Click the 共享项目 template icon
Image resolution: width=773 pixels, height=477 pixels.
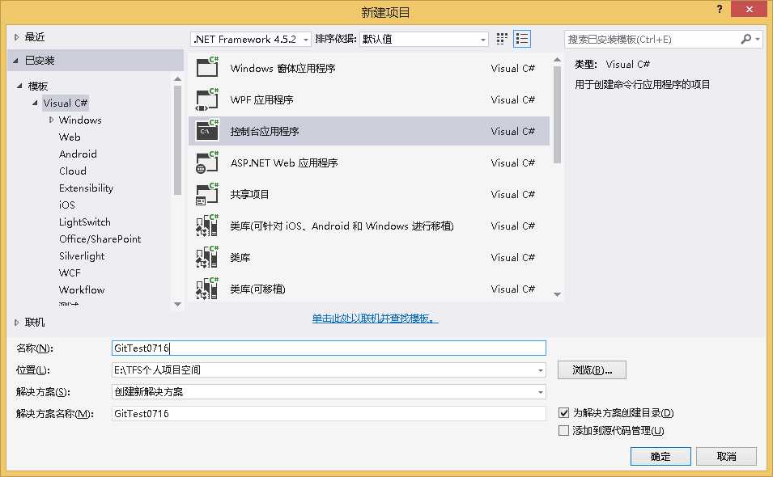[x=207, y=194]
